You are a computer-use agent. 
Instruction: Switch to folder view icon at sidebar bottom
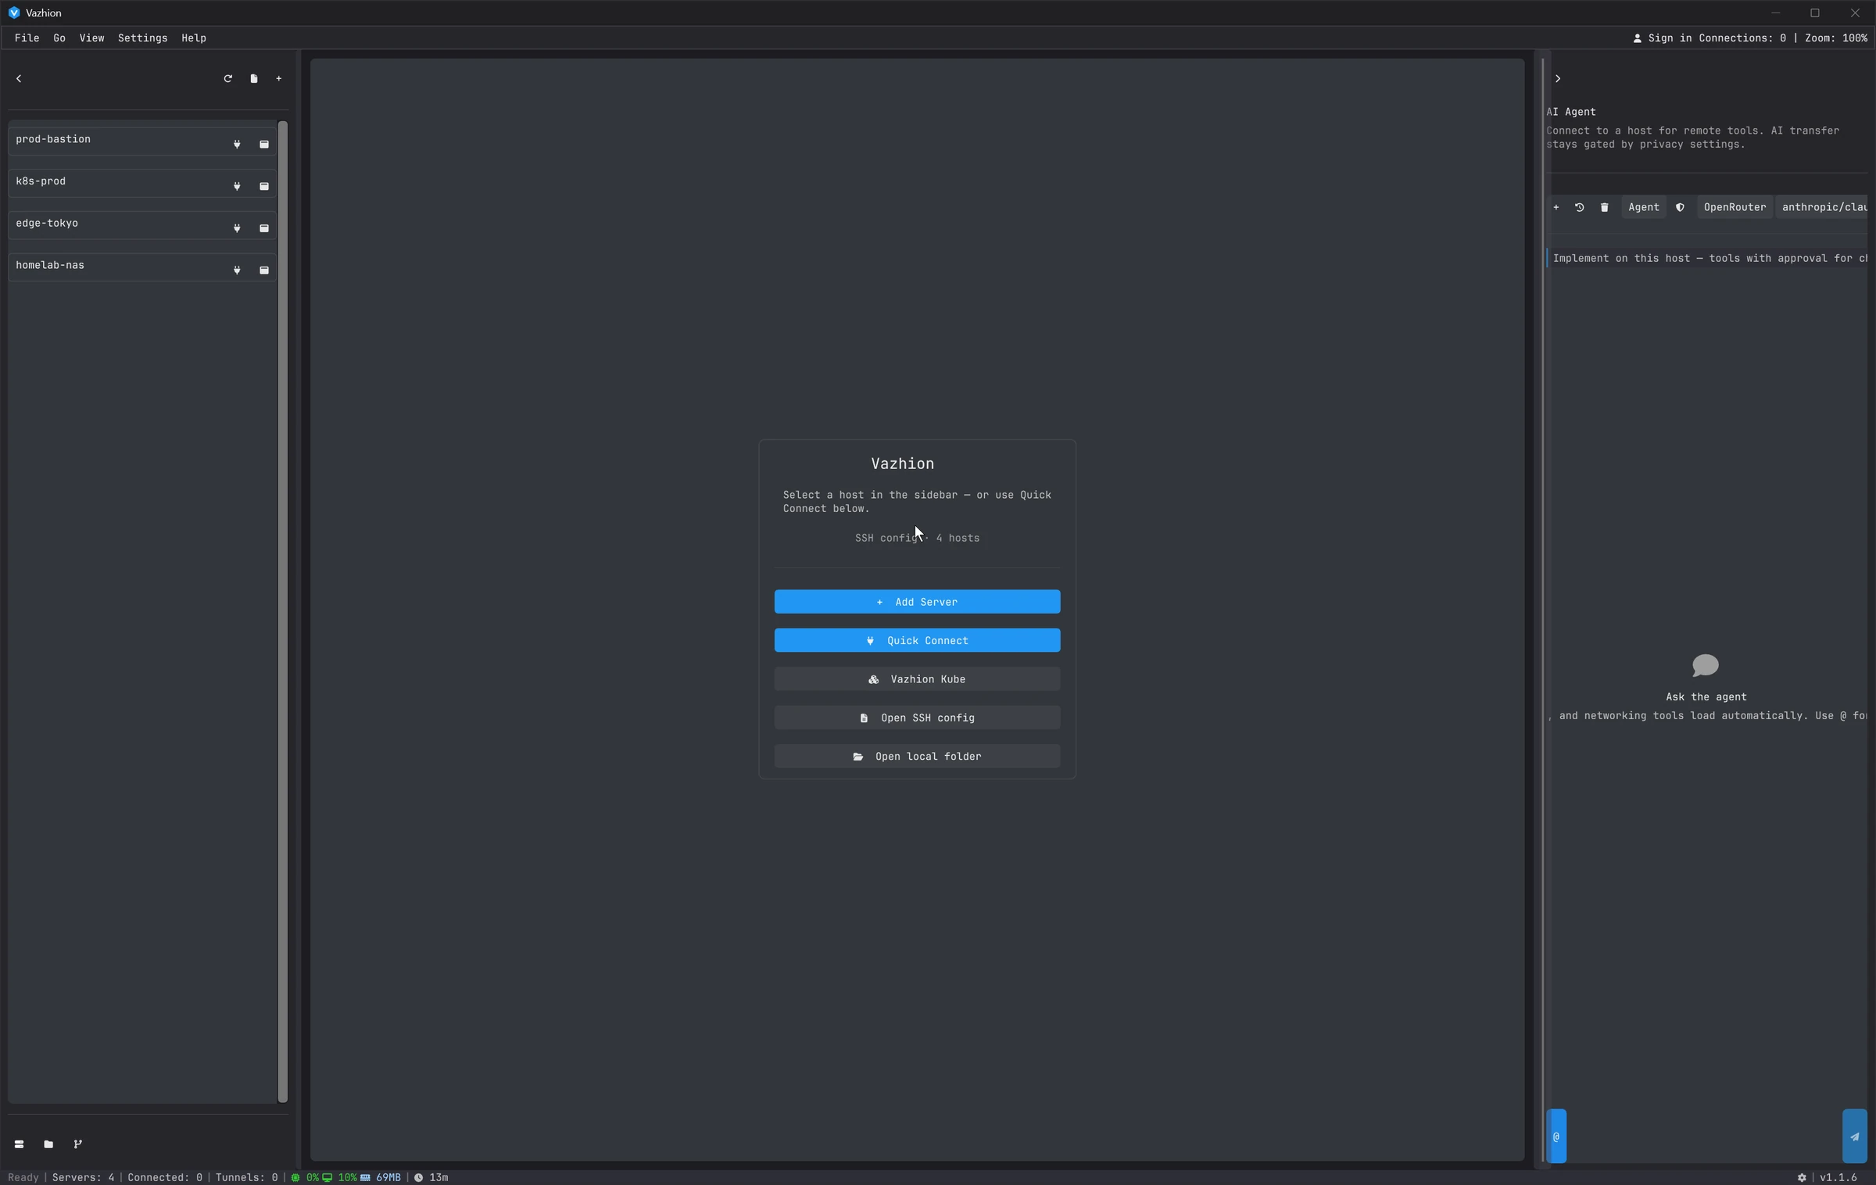click(48, 1144)
